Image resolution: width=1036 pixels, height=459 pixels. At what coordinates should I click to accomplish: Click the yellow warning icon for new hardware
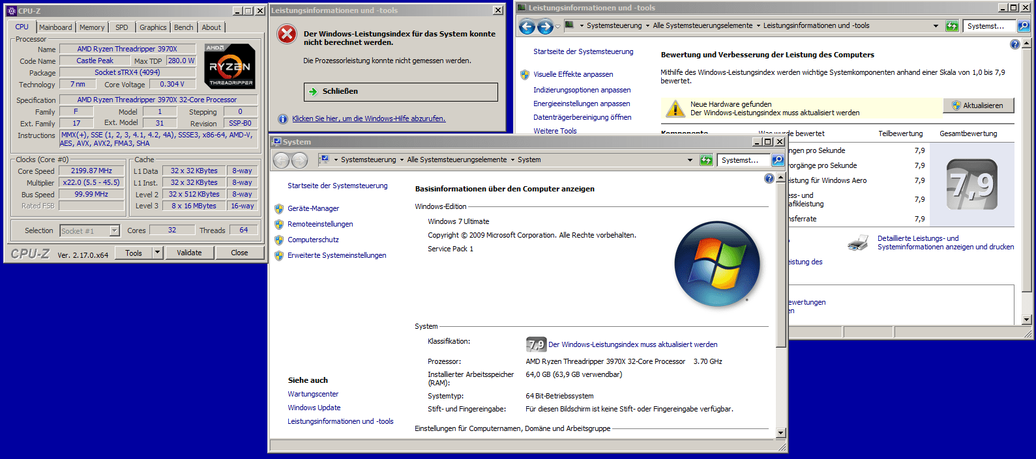coord(675,108)
